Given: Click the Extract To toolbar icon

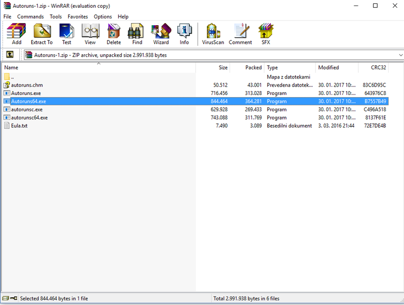Looking at the screenshot, I should (x=42, y=31).
